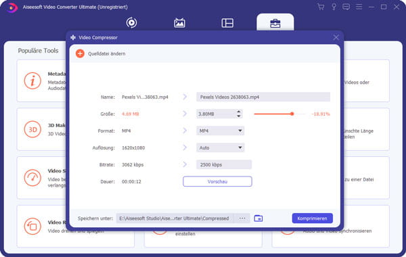Open the output folder icon
The image size is (406, 257).
pos(258,218)
